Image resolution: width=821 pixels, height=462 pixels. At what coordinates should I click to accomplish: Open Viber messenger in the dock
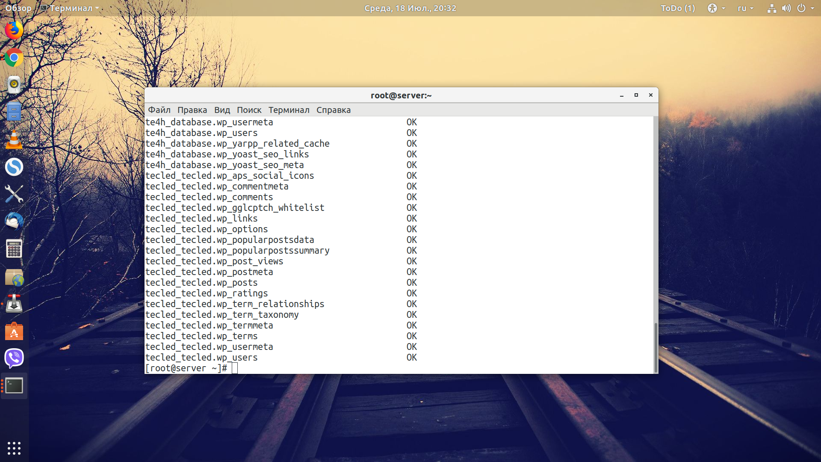[x=14, y=358]
